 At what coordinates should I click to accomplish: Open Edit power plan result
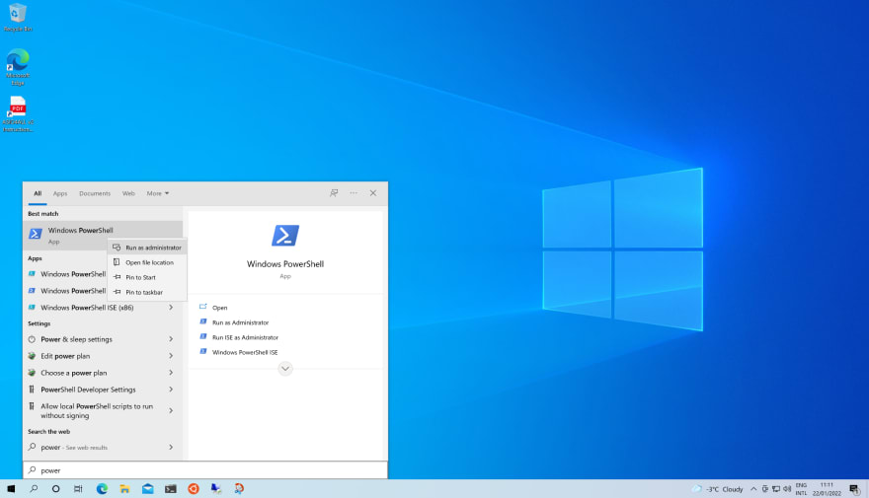[65, 356]
